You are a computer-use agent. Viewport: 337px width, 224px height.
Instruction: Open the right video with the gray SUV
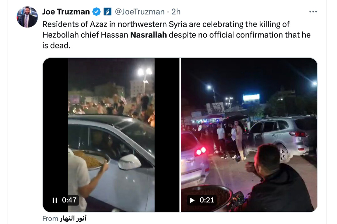249,135
